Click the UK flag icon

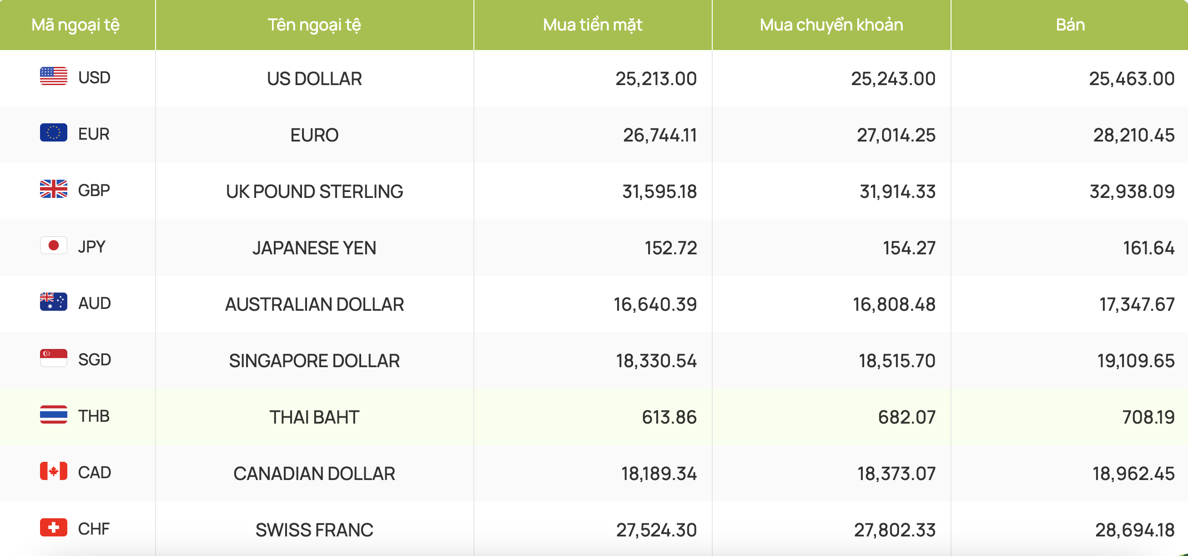54,189
